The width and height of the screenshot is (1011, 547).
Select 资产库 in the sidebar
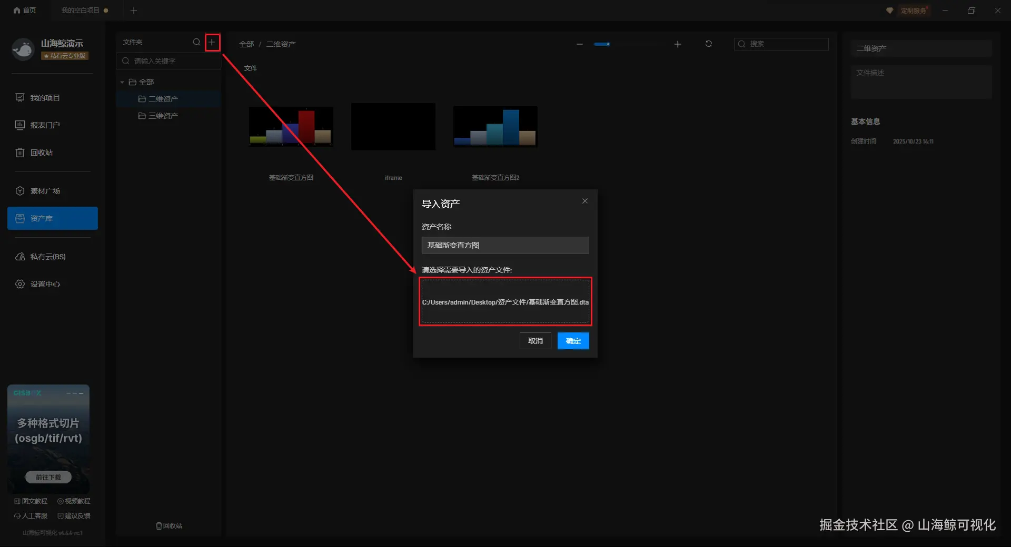coord(52,218)
